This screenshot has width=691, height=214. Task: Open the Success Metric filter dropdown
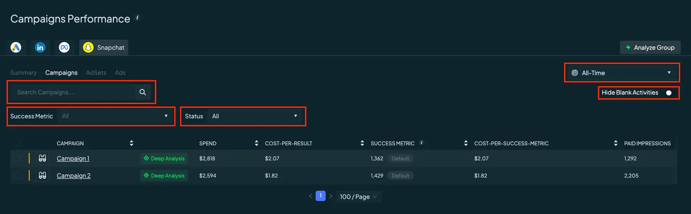click(115, 116)
